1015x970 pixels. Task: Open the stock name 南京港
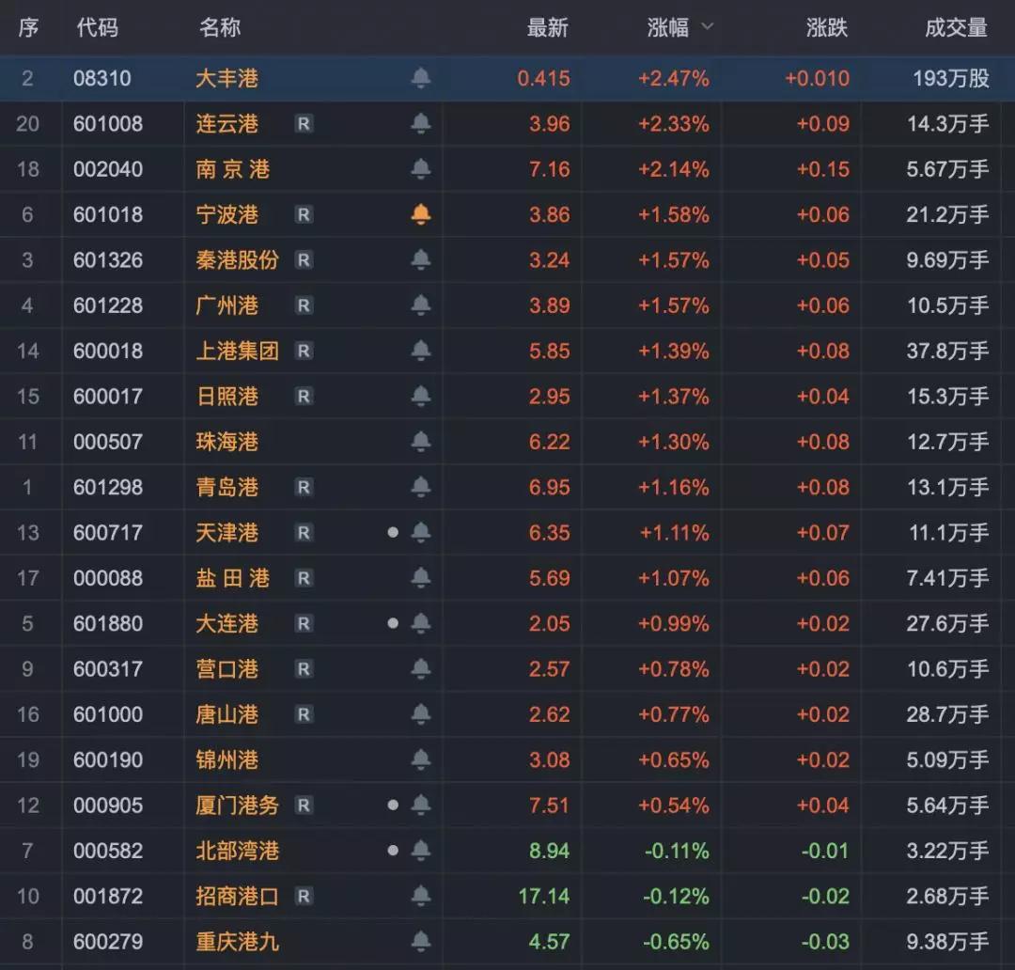coord(232,170)
